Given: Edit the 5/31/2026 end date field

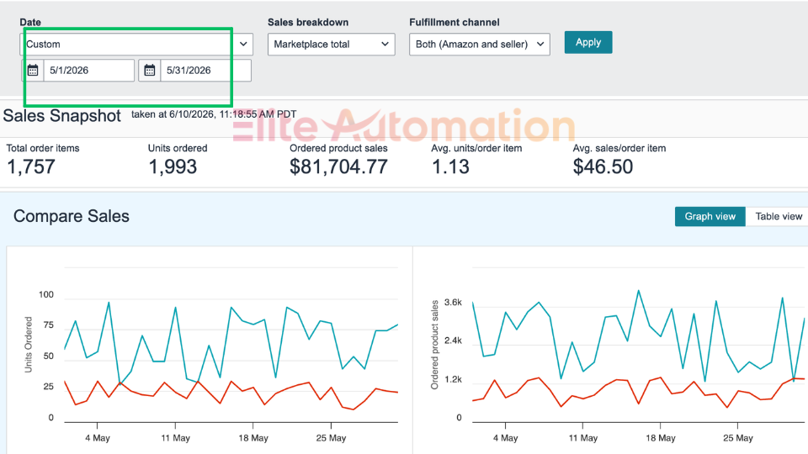Looking at the screenshot, I should [x=205, y=70].
